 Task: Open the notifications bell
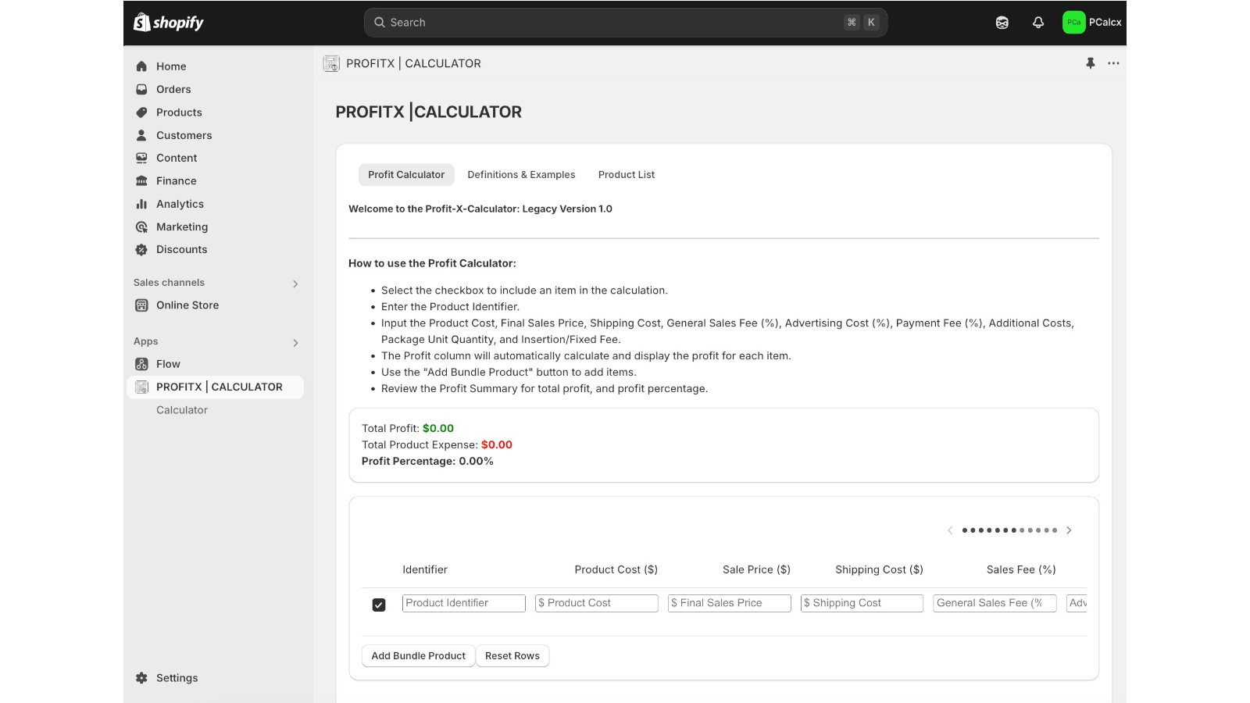point(1037,22)
